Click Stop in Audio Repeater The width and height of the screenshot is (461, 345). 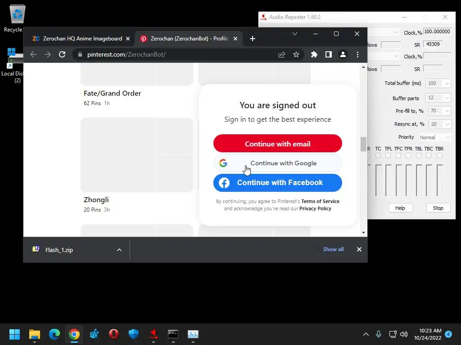[438, 208]
